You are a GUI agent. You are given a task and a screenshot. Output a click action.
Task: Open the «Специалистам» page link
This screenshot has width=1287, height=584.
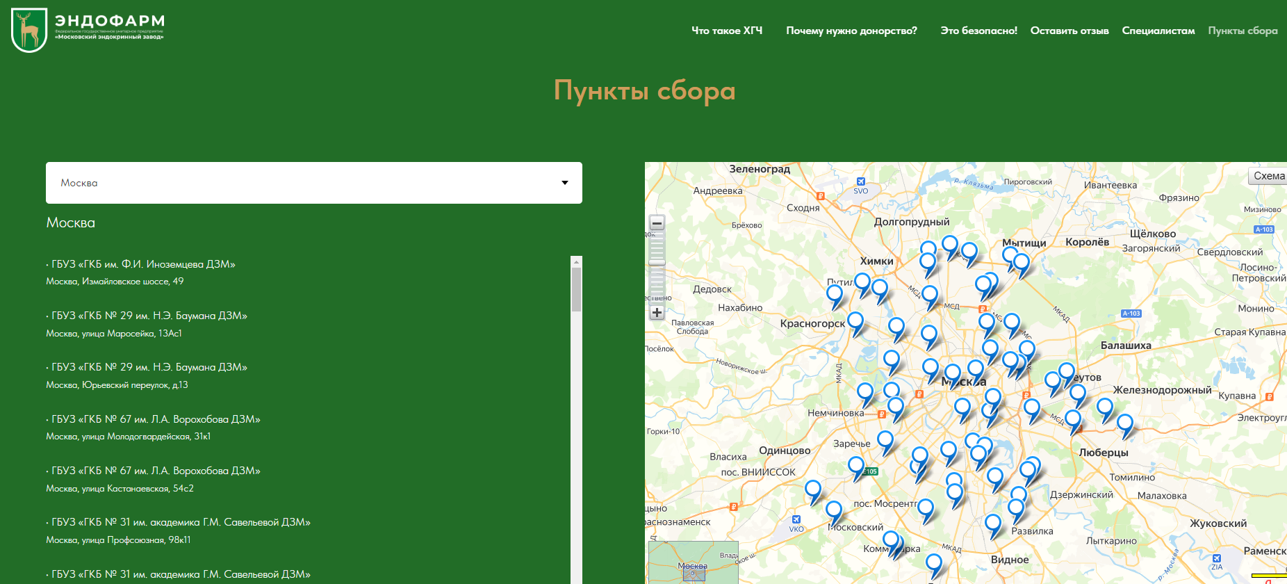tap(1158, 31)
